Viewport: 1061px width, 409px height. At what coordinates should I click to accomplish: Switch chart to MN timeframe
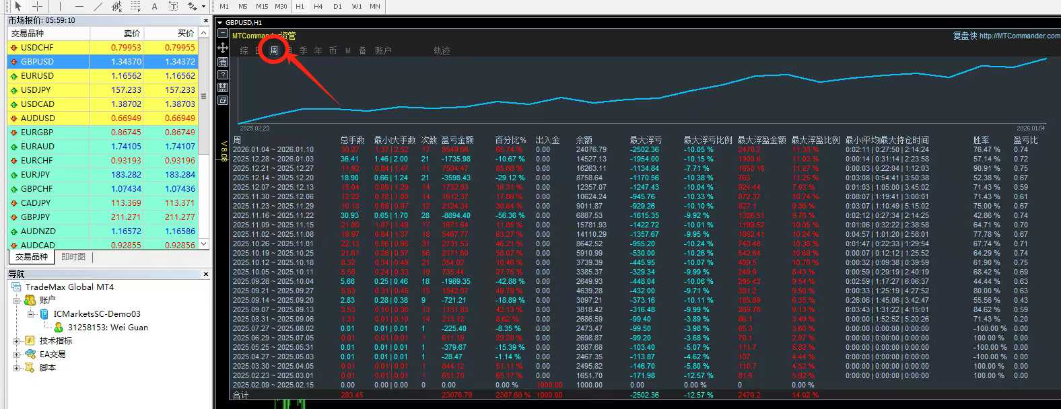pyautogui.click(x=375, y=6)
